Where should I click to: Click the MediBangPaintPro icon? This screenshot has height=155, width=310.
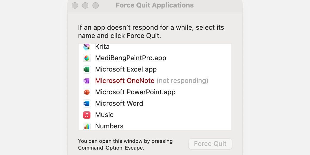click(87, 58)
